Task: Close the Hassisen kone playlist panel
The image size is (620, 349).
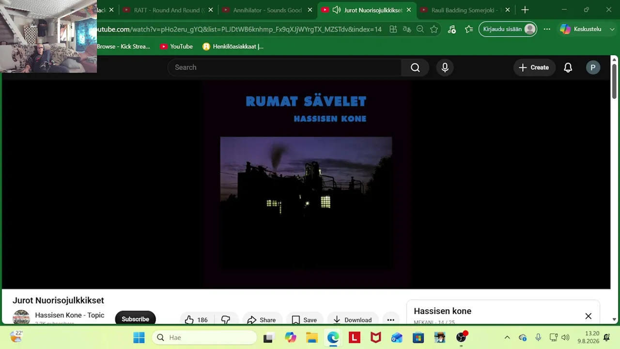Action: pyautogui.click(x=588, y=316)
